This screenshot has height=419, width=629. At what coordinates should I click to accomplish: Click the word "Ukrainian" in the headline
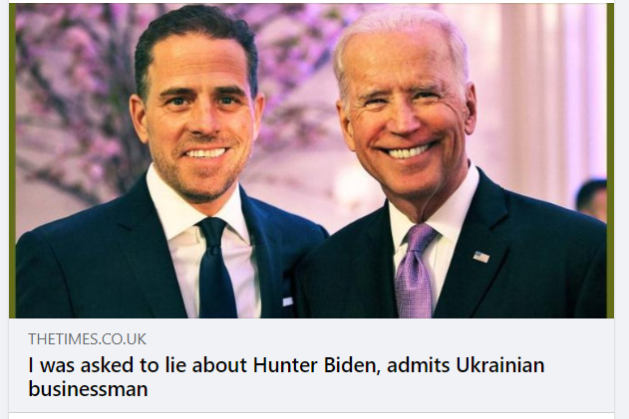498,365
